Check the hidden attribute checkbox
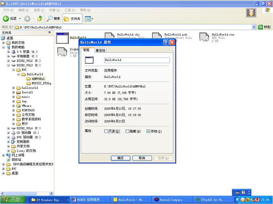Viewport: 273px width, 204px height. (x=127, y=131)
